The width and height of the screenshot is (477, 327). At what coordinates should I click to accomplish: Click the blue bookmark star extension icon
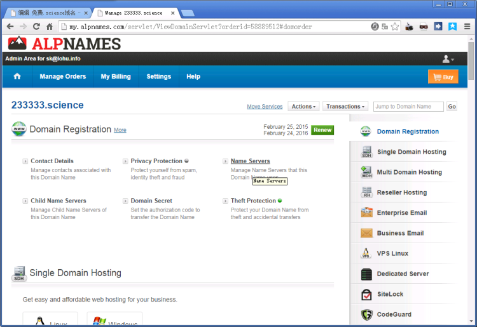click(x=452, y=27)
